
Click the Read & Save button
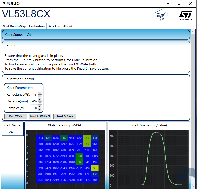pos(65,116)
